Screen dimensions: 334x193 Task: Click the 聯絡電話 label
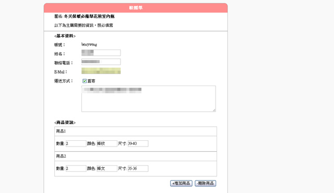[64, 63]
